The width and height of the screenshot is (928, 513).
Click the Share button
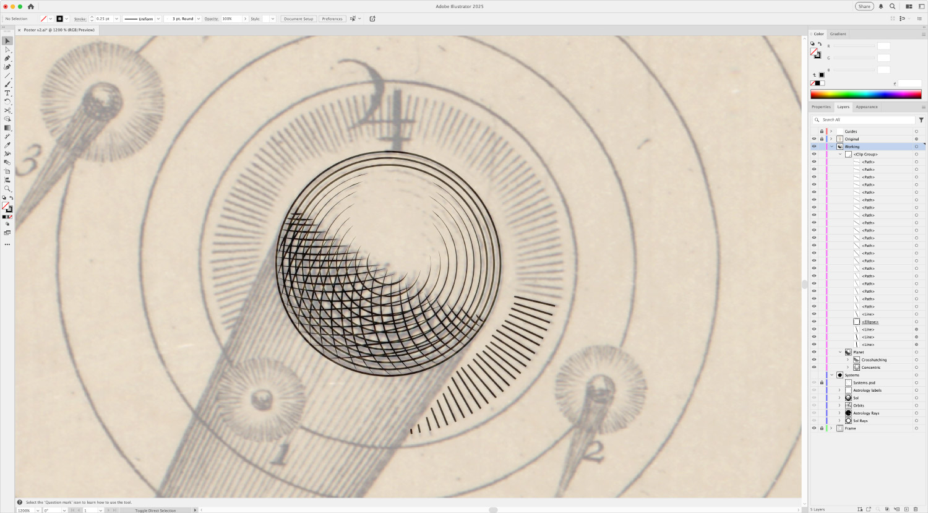[864, 6]
